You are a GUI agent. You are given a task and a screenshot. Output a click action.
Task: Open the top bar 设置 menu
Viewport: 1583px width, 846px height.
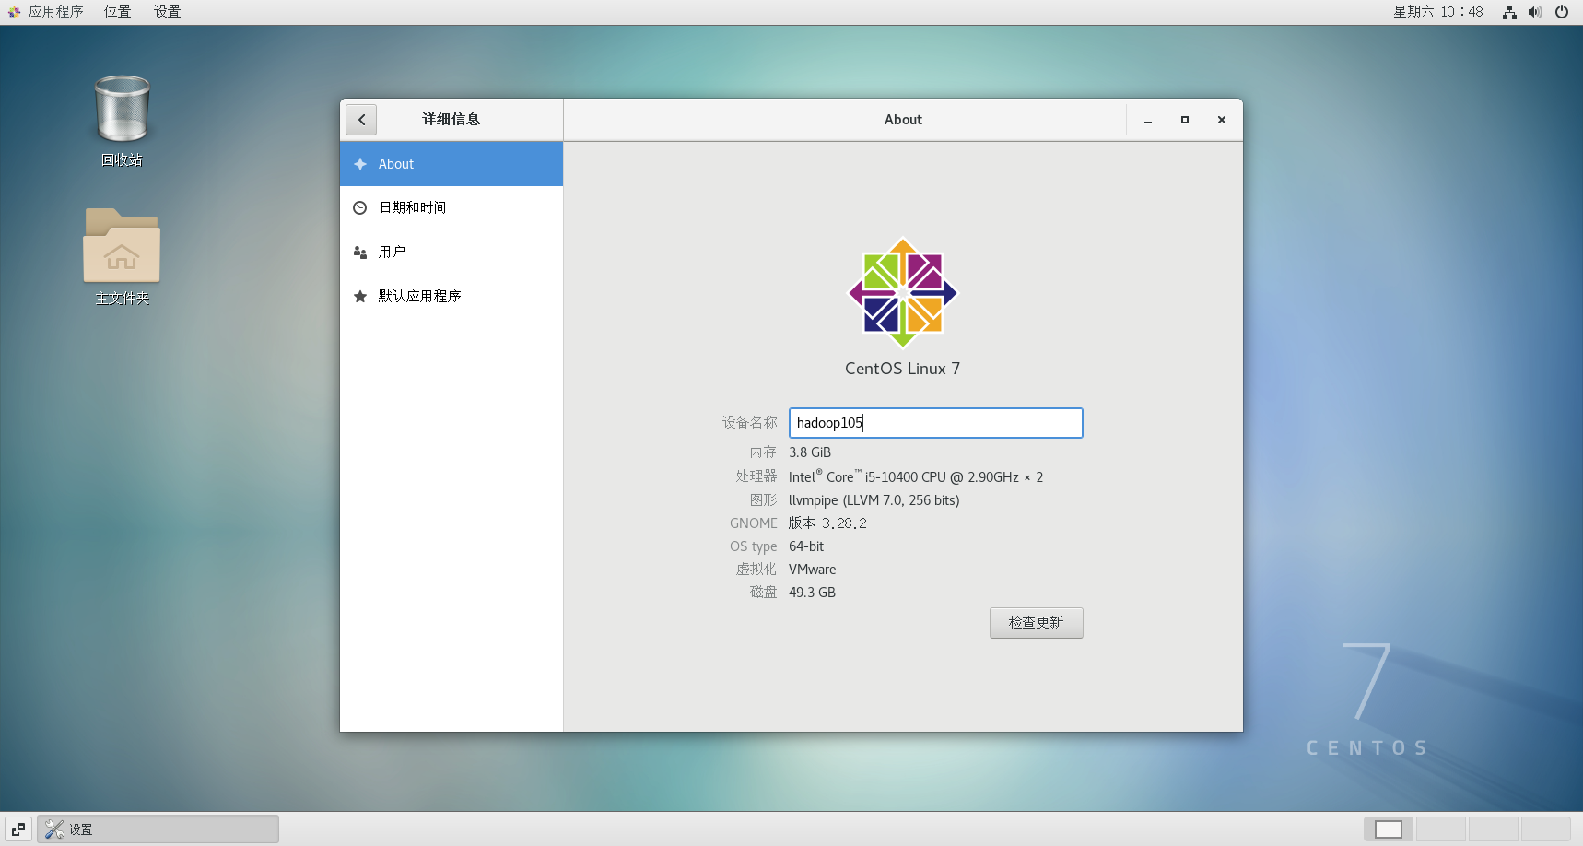coord(168,12)
